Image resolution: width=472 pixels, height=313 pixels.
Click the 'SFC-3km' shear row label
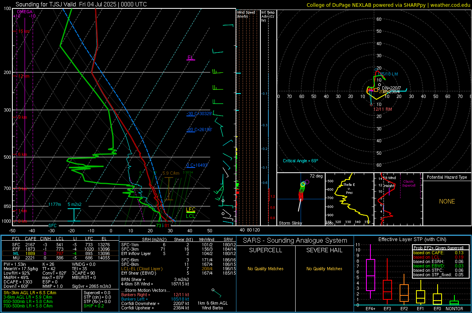click(130, 249)
